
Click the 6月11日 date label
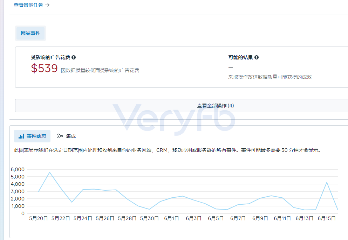[x=282, y=219]
